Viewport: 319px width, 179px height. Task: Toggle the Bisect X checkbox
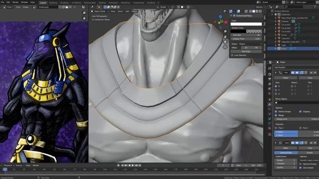click(x=292, y=86)
